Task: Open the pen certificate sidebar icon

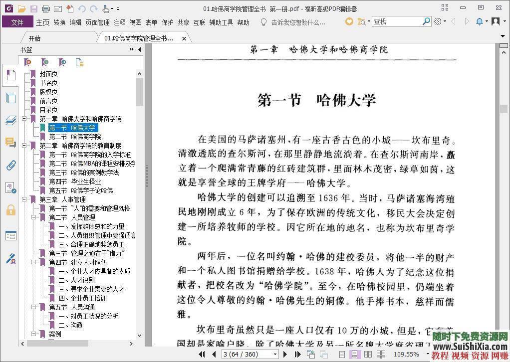Action: (11, 259)
